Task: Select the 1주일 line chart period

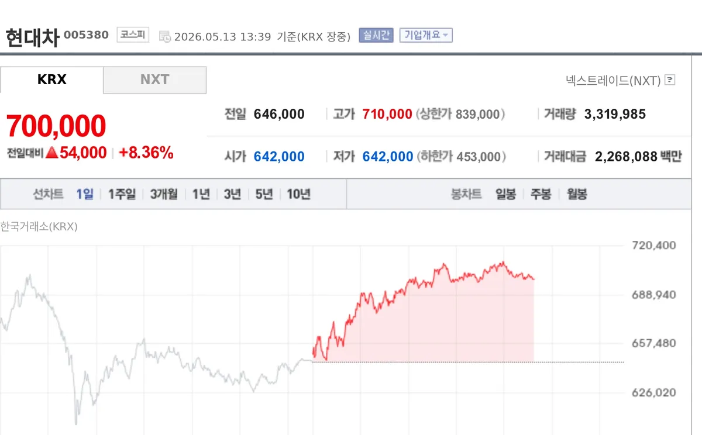Action: 122,194
